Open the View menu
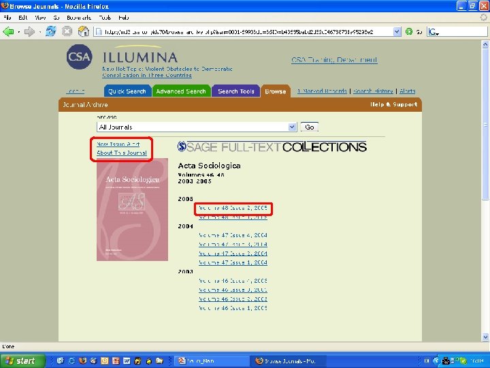The width and height of the screenshot is (490, 368). [40, 18]
